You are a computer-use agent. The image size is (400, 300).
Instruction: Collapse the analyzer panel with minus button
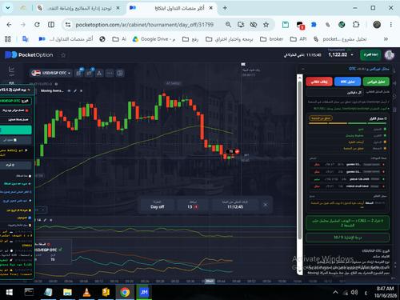pyautogui.click(x=302, y=69)
